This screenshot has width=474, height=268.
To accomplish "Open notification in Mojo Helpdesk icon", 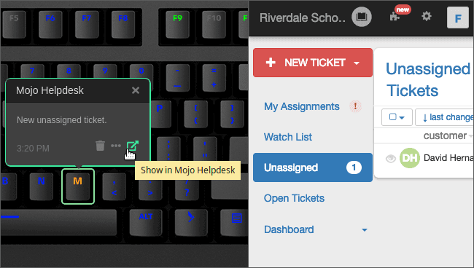I will [x=133, y=146].
